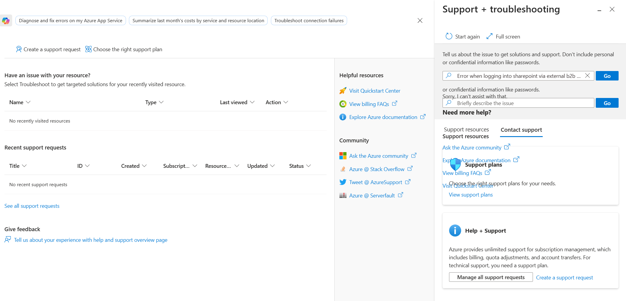Click the Quickstart Center rocket icon
This screenshot has width=626, height=301.
343,91
